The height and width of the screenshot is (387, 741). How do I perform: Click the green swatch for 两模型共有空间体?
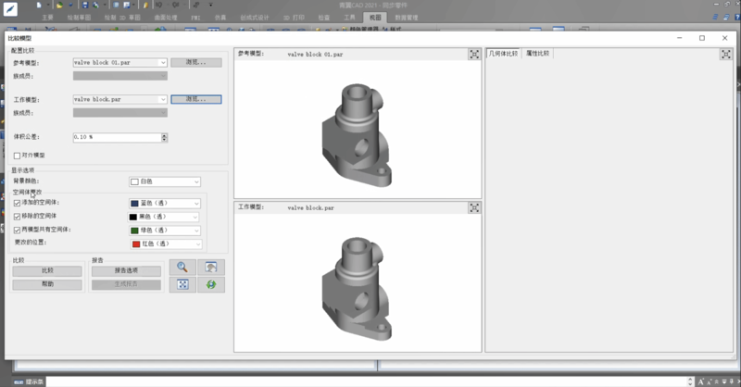coord(134,230)
